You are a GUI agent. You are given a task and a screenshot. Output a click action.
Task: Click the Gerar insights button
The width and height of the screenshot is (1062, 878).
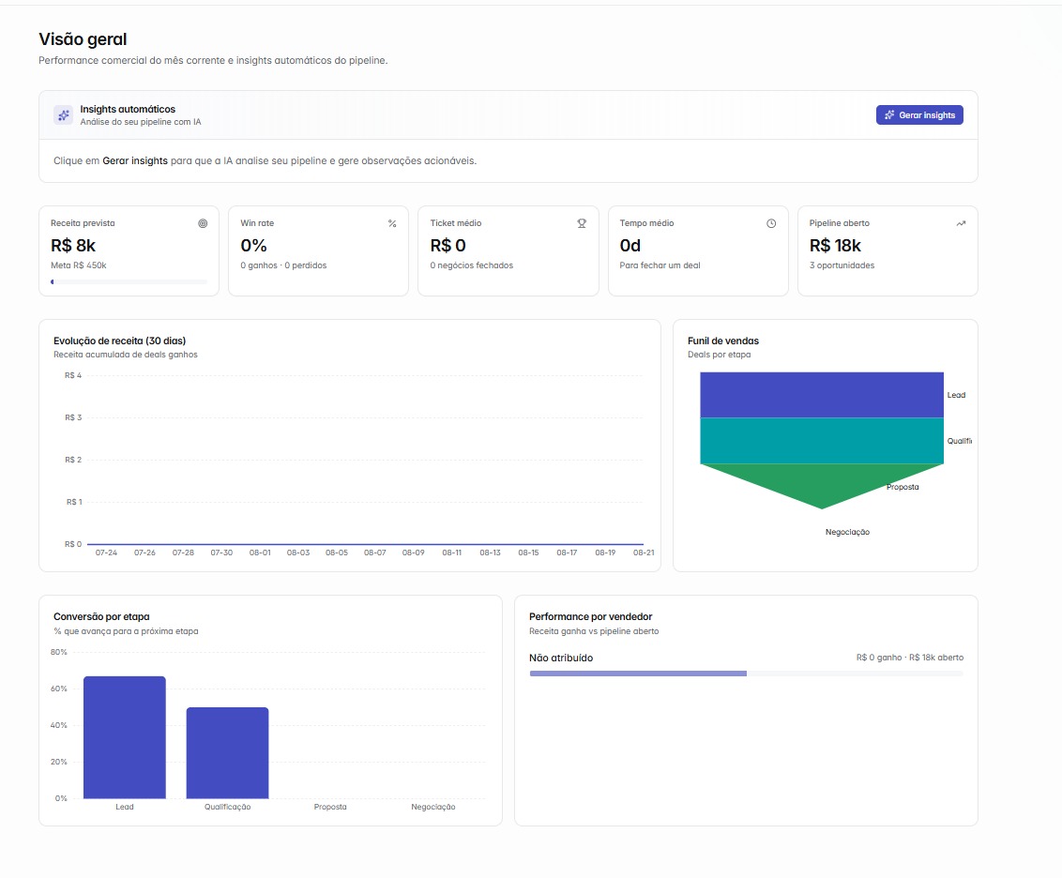pos(919,115)
